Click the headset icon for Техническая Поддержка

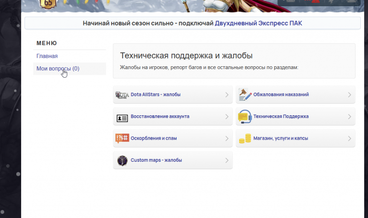[x=245, y=117]
